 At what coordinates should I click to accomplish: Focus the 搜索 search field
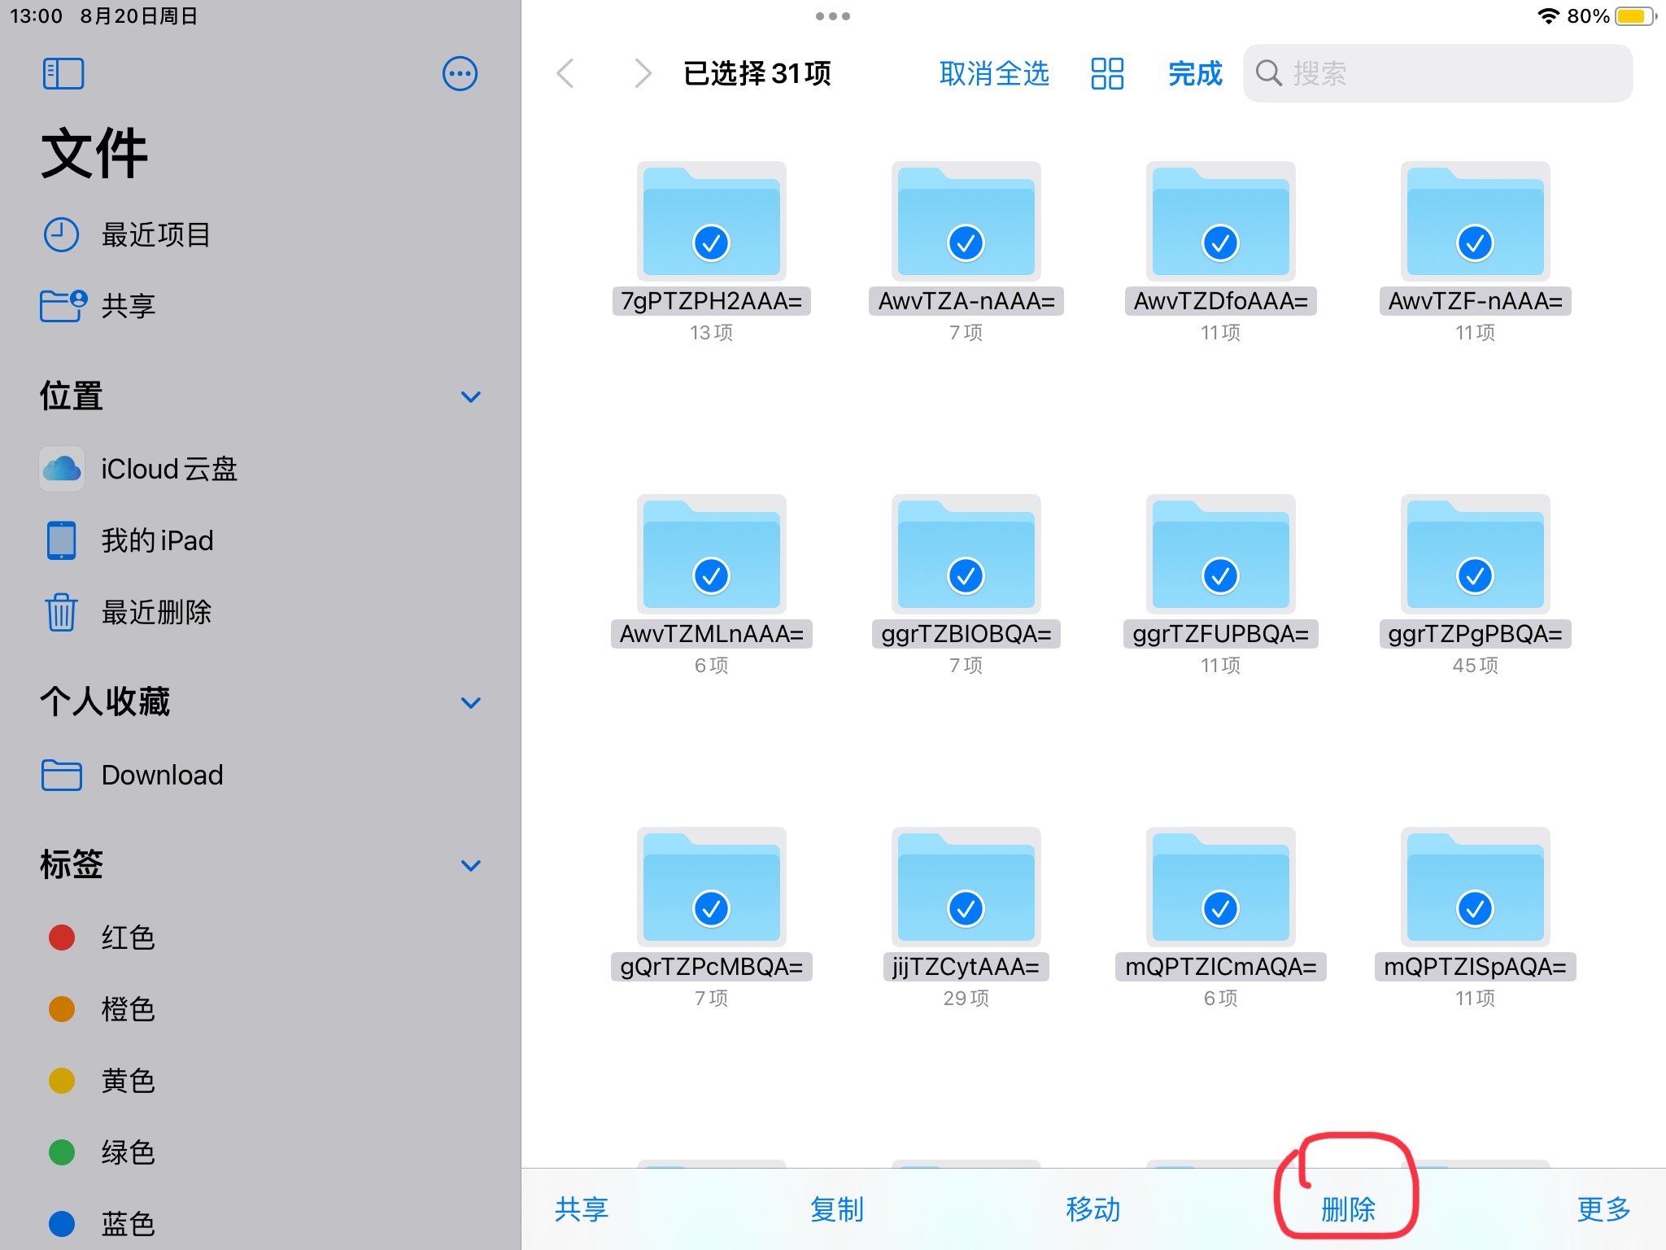pyautogui.click(x=1437, y=73)
